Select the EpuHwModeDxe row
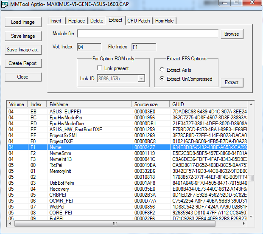Image resolution: width=263 pixels, height=234 pixels. 127,124
